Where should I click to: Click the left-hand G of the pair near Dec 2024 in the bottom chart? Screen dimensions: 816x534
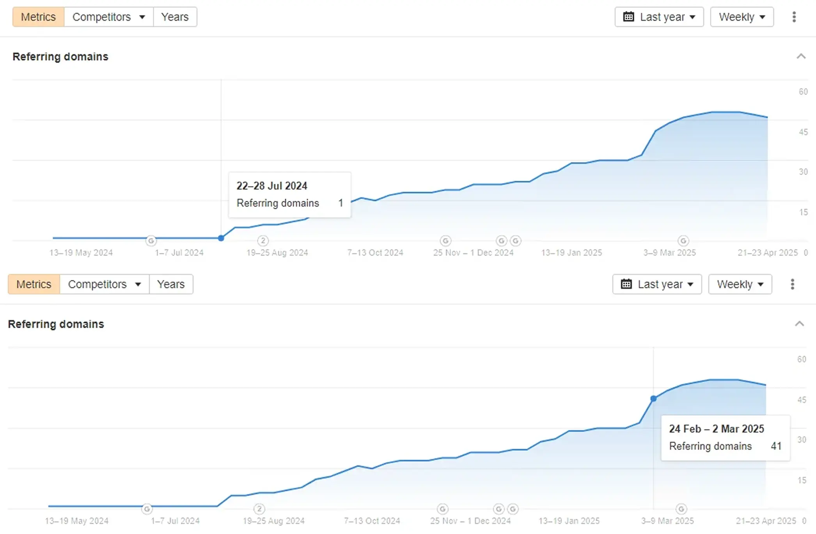[x=499, y=509]
